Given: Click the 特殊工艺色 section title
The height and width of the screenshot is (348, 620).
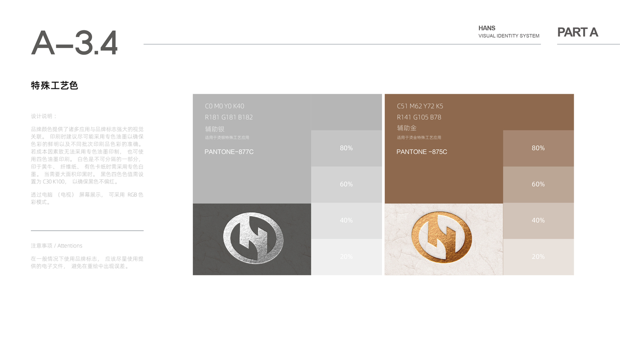Looking at the screenshot, I should point(54,85).
